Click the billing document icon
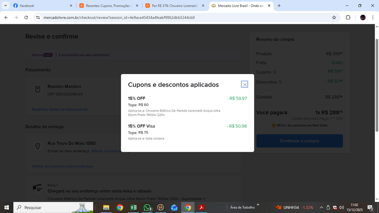The height and width of the screenshot is (213, 379). (38, 89)
